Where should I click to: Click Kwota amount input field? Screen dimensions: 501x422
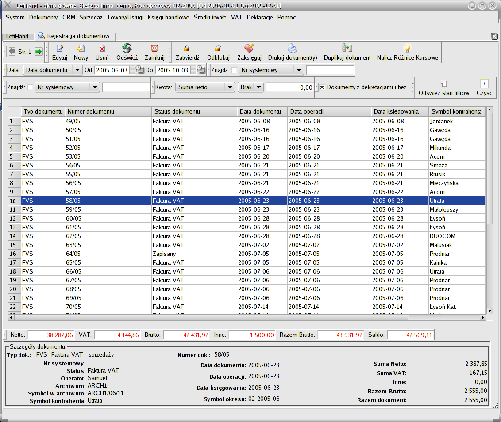(x=290, y=87)
